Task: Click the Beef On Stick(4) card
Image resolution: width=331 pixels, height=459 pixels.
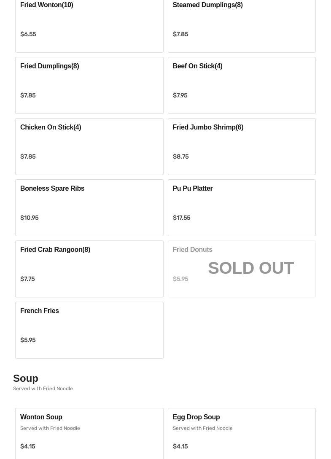Action: tap(241, 85)
